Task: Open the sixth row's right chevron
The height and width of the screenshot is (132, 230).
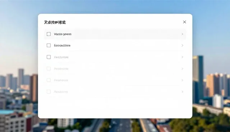Action: (182, 92)
